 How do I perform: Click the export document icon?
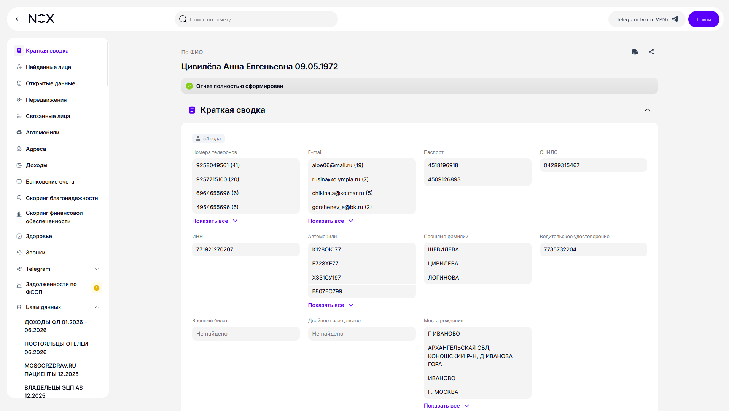tap(635, 52)
